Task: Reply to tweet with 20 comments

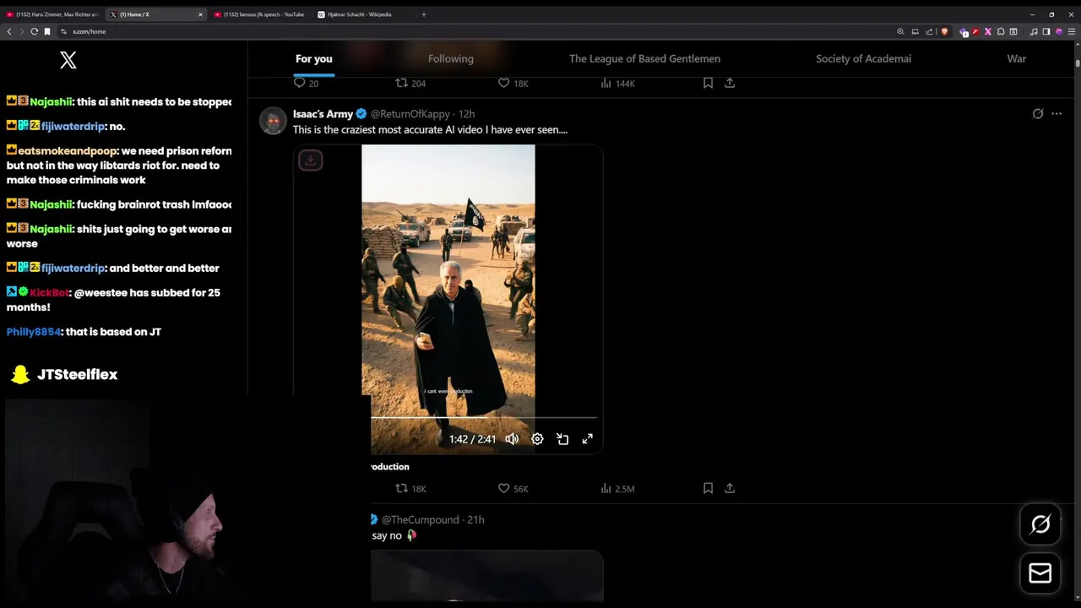Action: (306, 83)
